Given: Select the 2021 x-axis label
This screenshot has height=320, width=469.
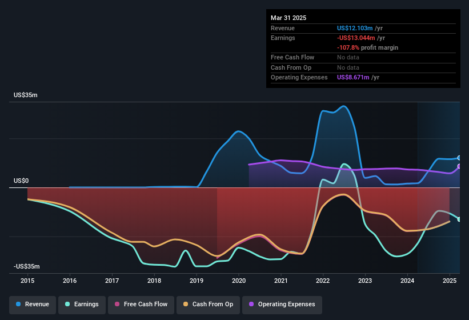Looking at the screenshot, I should coord(281,281).
